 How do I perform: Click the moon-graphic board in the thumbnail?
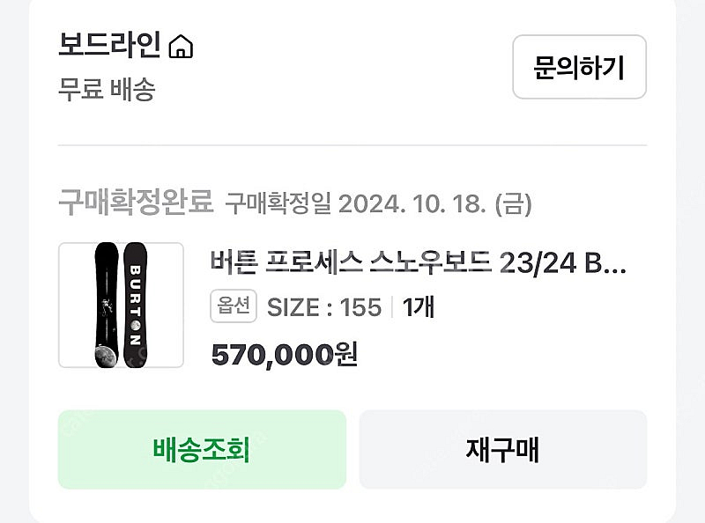coord(107,305)
